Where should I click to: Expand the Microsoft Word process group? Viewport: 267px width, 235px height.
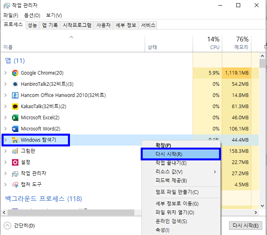(5, 129)
